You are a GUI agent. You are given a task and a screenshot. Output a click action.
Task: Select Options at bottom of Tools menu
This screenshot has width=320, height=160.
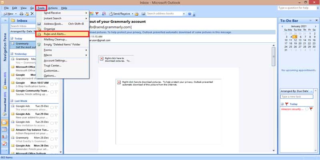(63, 76)
